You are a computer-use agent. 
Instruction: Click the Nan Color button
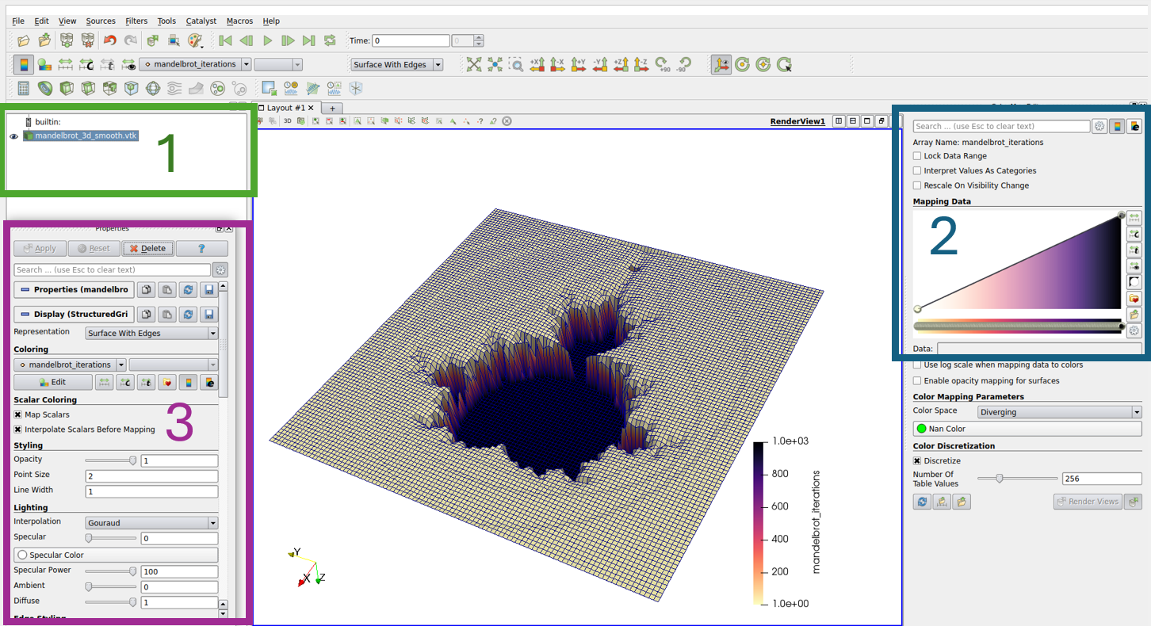1027,429
